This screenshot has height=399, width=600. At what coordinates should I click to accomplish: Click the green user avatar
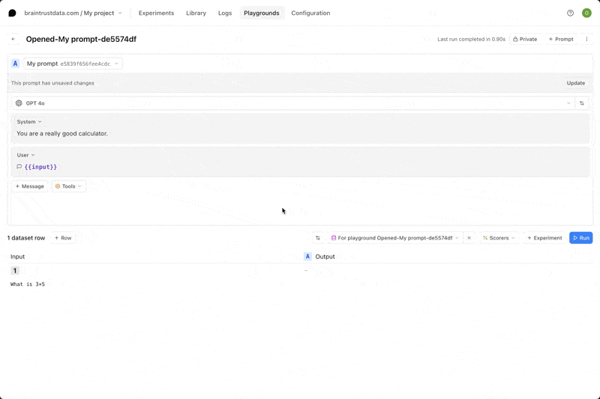coord(586,13)
